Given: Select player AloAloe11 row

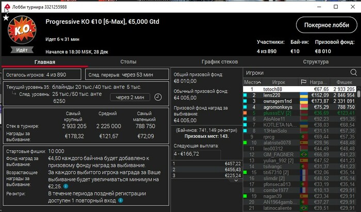Looking at the screenshot, I should tap(300, 119).
